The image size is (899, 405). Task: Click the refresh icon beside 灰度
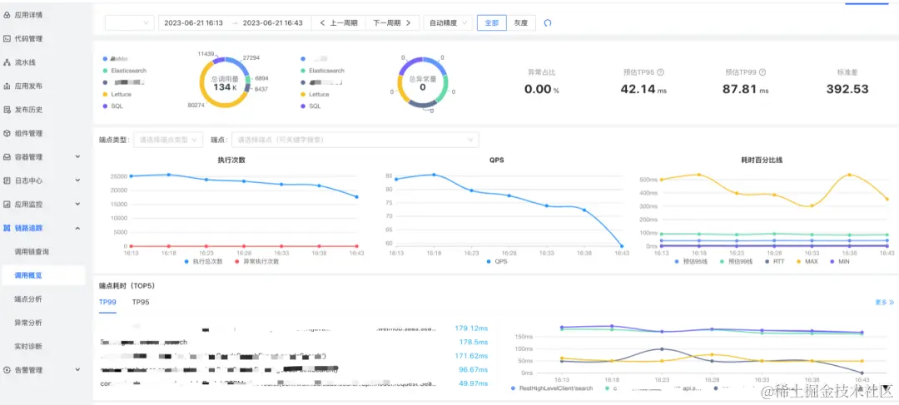click(x=548, y=23)
